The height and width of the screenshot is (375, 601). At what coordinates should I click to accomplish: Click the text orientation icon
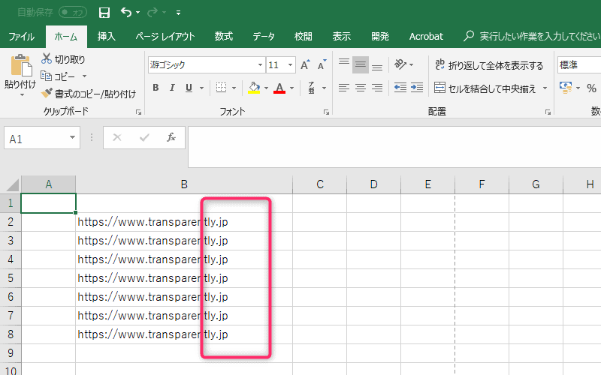pos(400,64)
